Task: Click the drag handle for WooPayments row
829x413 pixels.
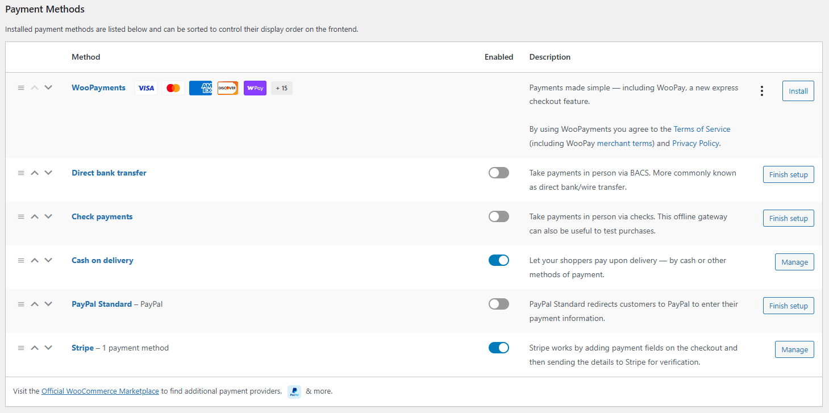Action: pyautogui.click(x=21, y=88)
